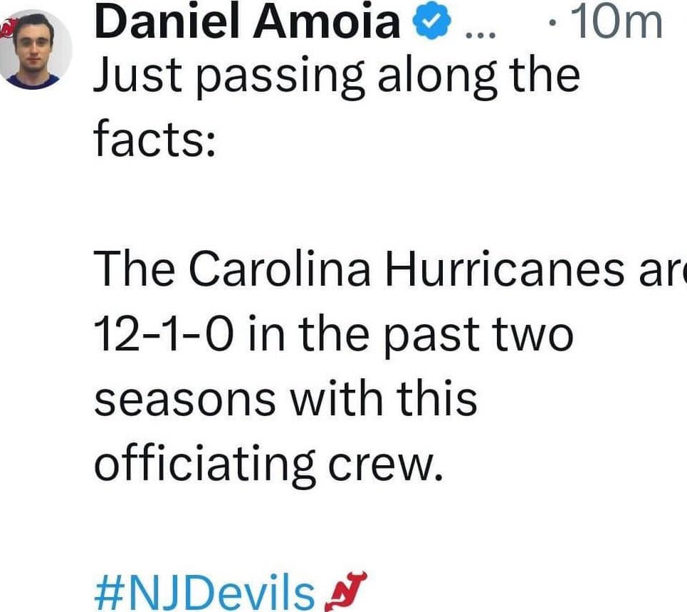Click Daniel Amoia's display name
The image size is (687, 612).
point(246,21)
